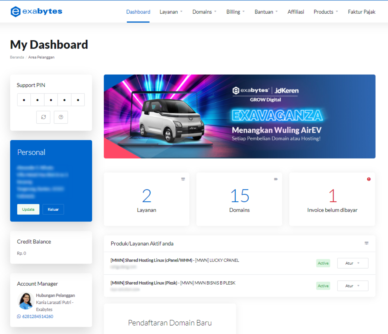Click Area Pelanggan breadcrumb
Image resolution: width=388 pixels, height=334 pixels.
click(x=41, y=57)
